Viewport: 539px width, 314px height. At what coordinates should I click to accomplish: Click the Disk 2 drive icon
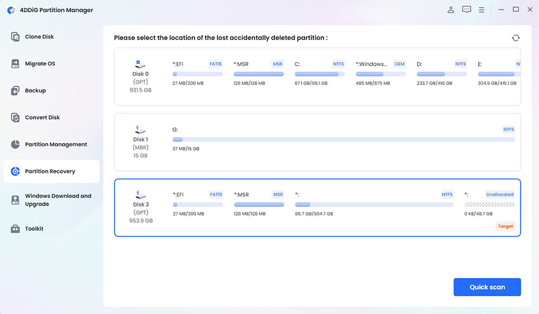point(141,194)
